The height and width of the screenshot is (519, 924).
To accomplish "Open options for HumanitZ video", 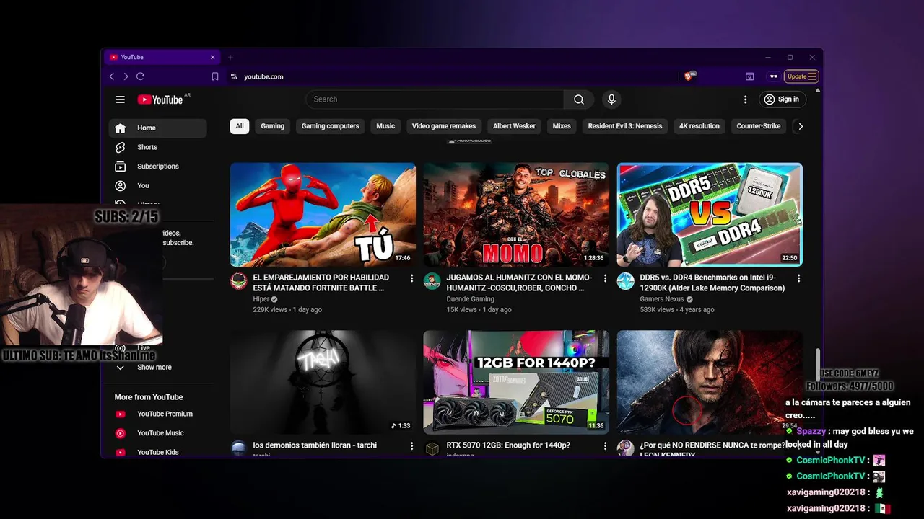I will tap(605, 278).
